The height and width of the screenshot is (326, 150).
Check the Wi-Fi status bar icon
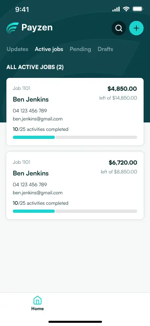point(126,9)
